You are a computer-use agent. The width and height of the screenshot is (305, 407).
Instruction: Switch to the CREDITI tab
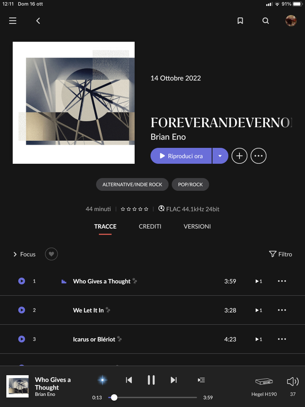coord(150,227)
